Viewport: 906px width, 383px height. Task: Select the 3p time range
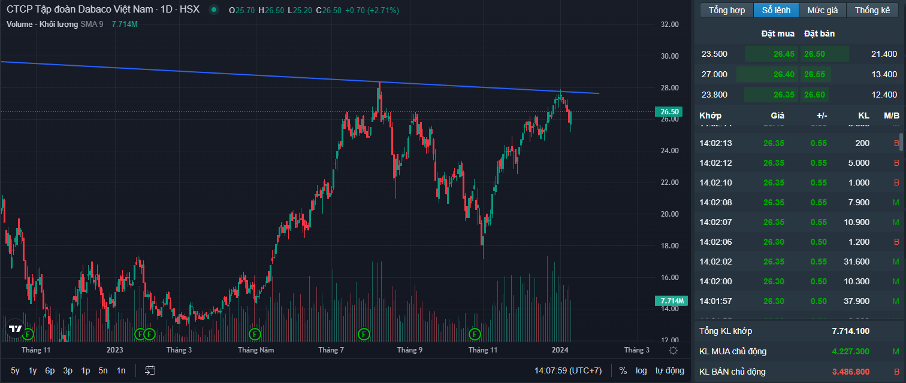coord(68,371)
